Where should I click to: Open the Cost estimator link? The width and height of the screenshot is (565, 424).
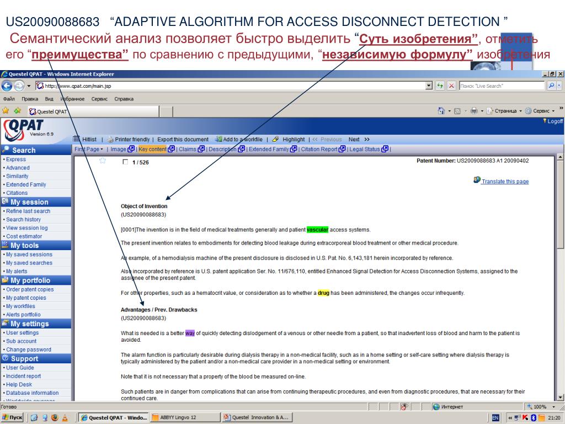click(x=24, y=236)
